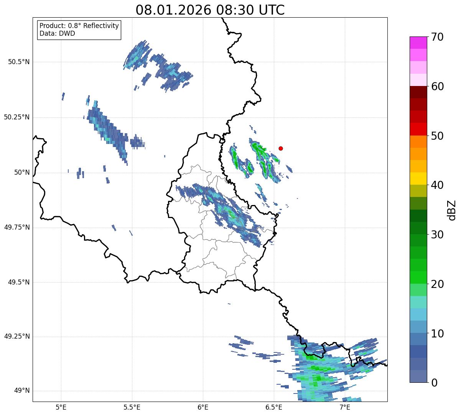Screen dimensions: 461x415
Task: Click the 49.25°N latitude label
Action: coord(16,336)
